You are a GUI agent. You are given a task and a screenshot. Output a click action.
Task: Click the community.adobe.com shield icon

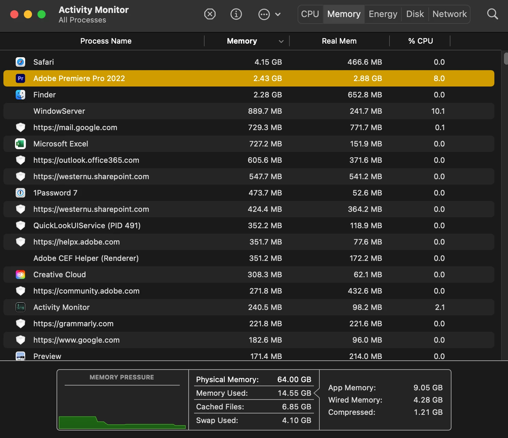tap(20, 291)
